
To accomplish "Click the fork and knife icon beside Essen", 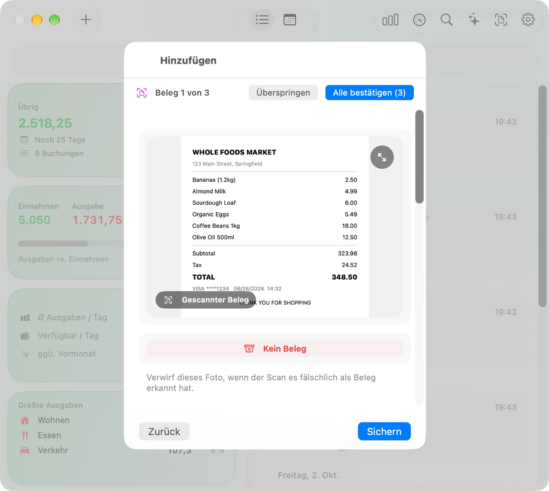I will pyautogui.click(x=25, y=435).
